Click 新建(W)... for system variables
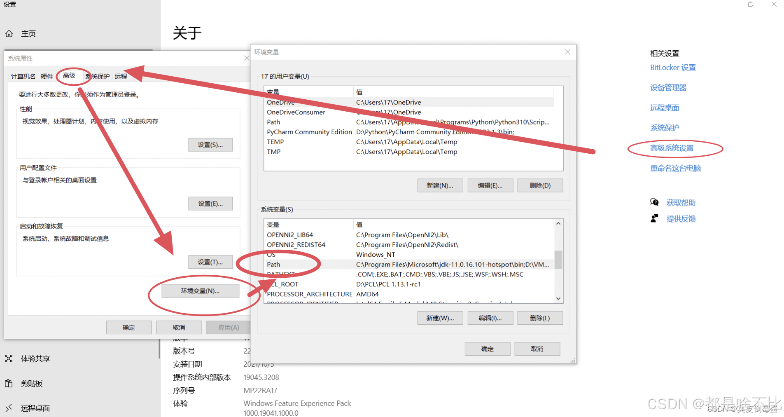 (440, 318)
